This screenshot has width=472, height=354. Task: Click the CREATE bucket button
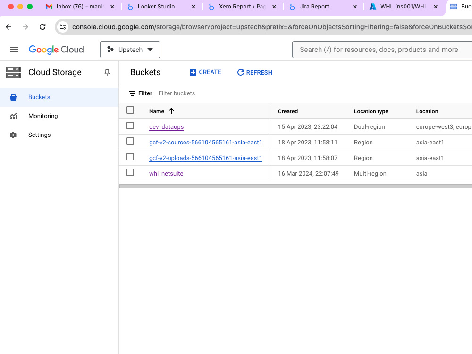206,72
